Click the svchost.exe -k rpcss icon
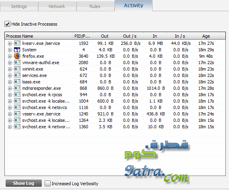This screenshot has height=190, width=229. (x=17, y=95)
